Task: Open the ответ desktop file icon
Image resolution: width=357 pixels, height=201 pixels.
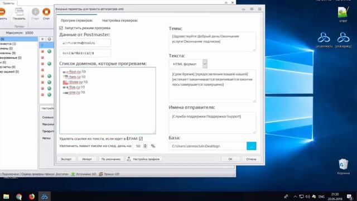Action: tap(344, 15)
